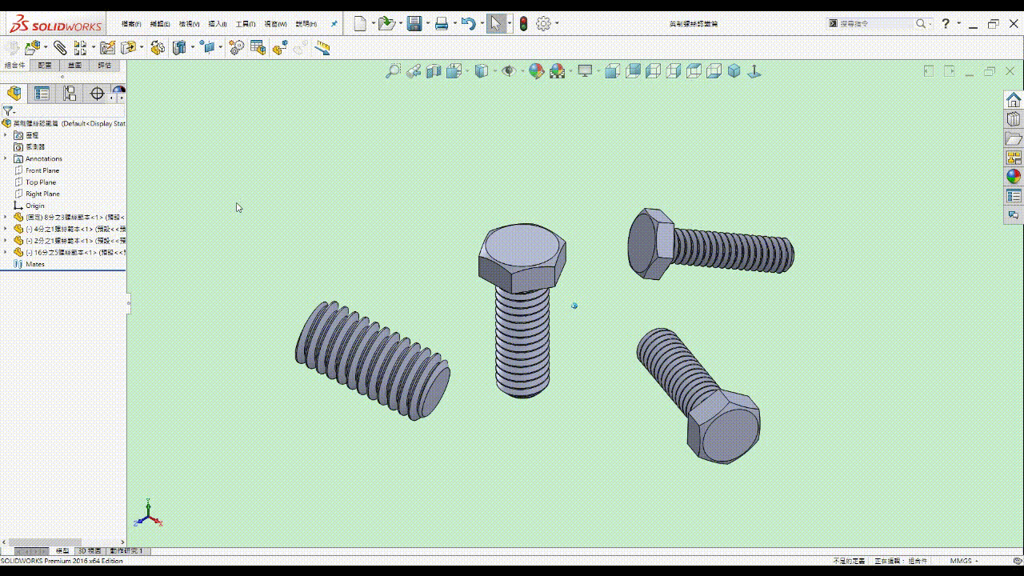Expand the Annotations folder in tree
Screen dimensions: 1024x576
(x=6, y=158)
